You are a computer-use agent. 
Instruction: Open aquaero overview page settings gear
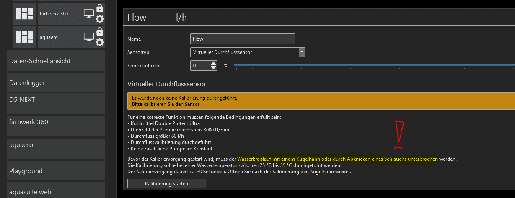click(x=100, y=42)
